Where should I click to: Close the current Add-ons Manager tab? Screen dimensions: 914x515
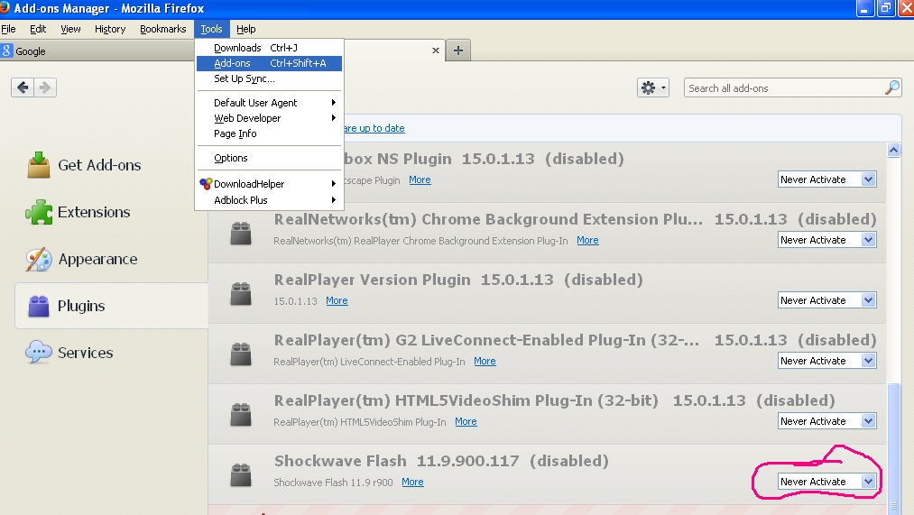tap(436, 51)
